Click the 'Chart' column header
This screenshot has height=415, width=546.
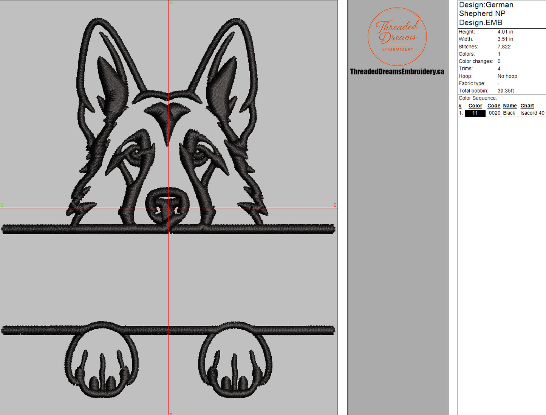pos(527,106)
